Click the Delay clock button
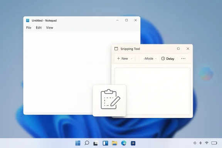 [168, 59]
